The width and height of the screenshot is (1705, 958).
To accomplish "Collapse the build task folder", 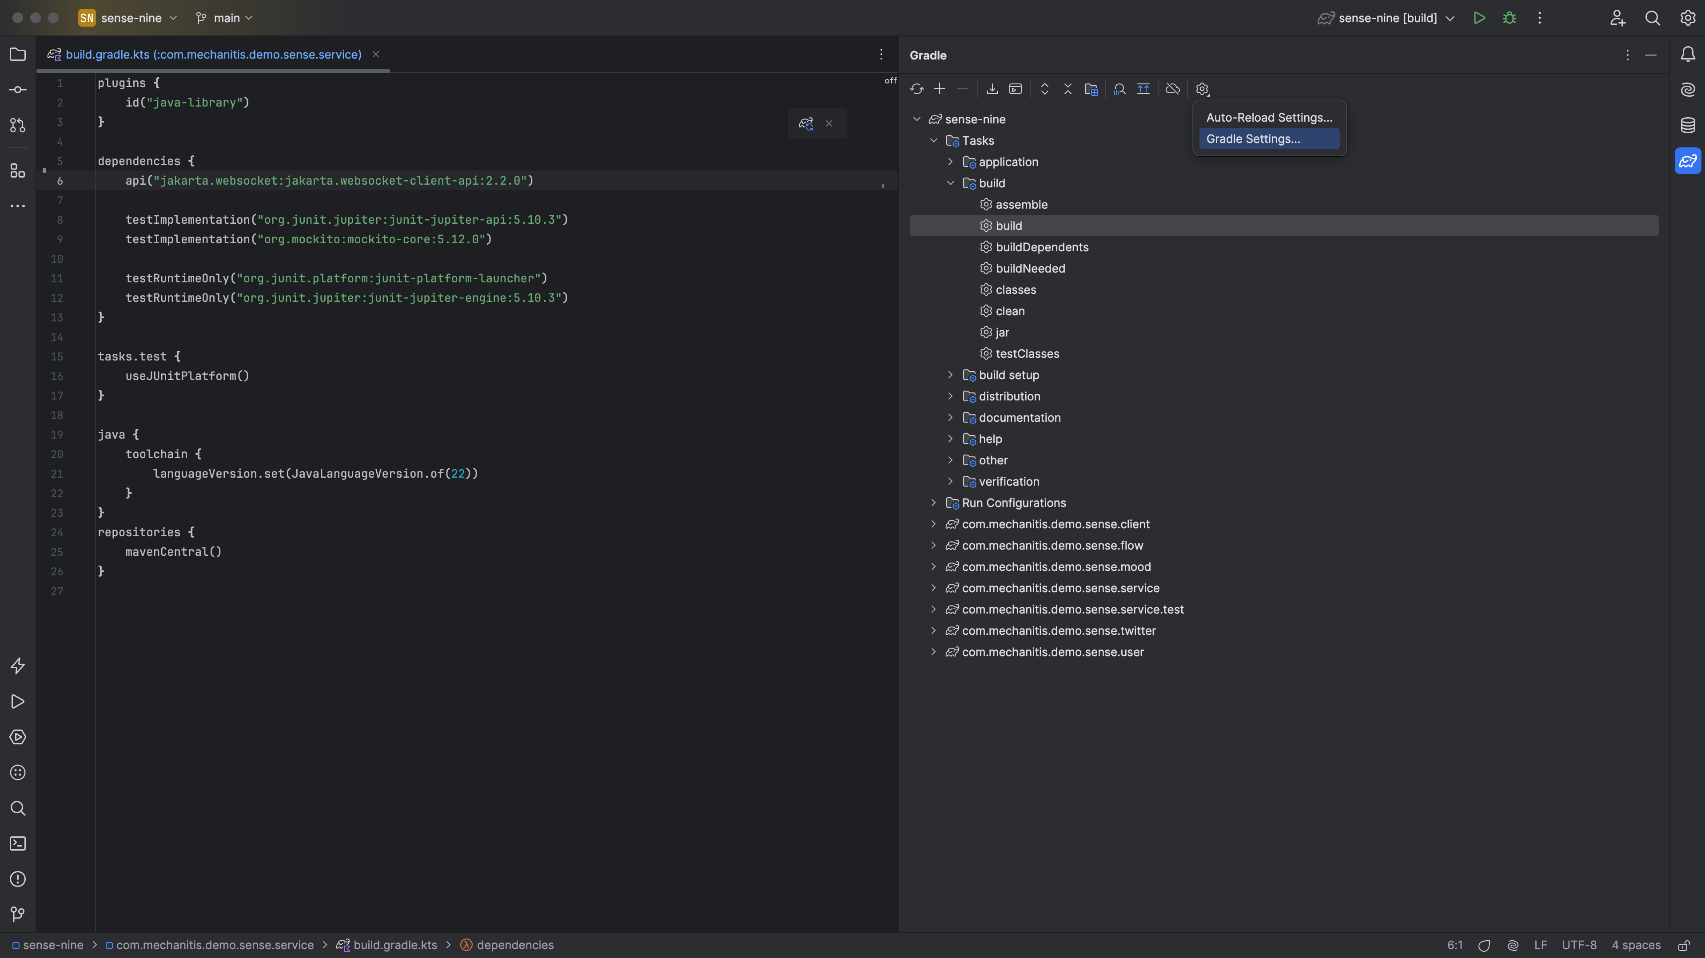I will click(x=951, y=183).
